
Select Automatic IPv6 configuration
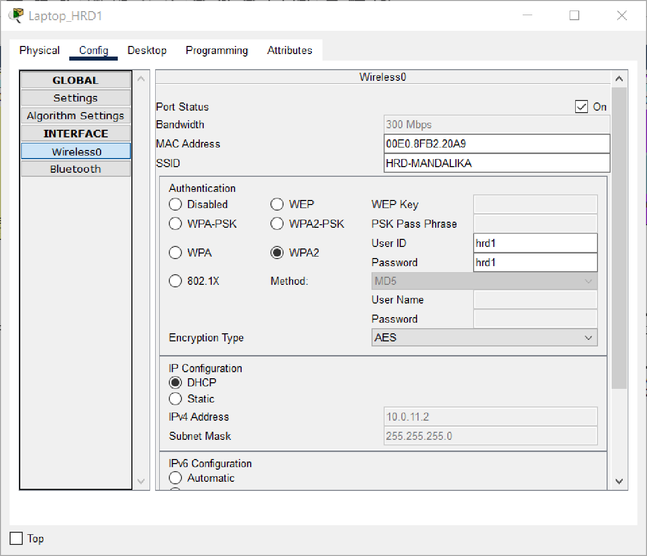(175, 478)
